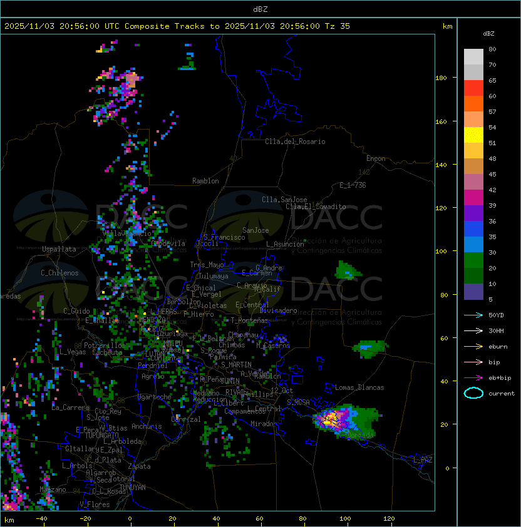Screen dimensions: 521x527
Task: Click the 'Ugarteche' map label
Action: [x=155, y=397]
